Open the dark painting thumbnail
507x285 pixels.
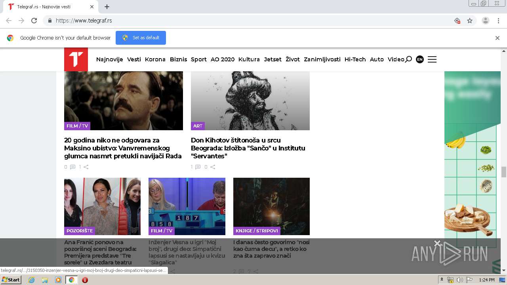[271, 206]
